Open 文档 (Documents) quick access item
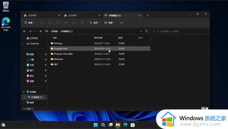 click(x=30, y=65)
